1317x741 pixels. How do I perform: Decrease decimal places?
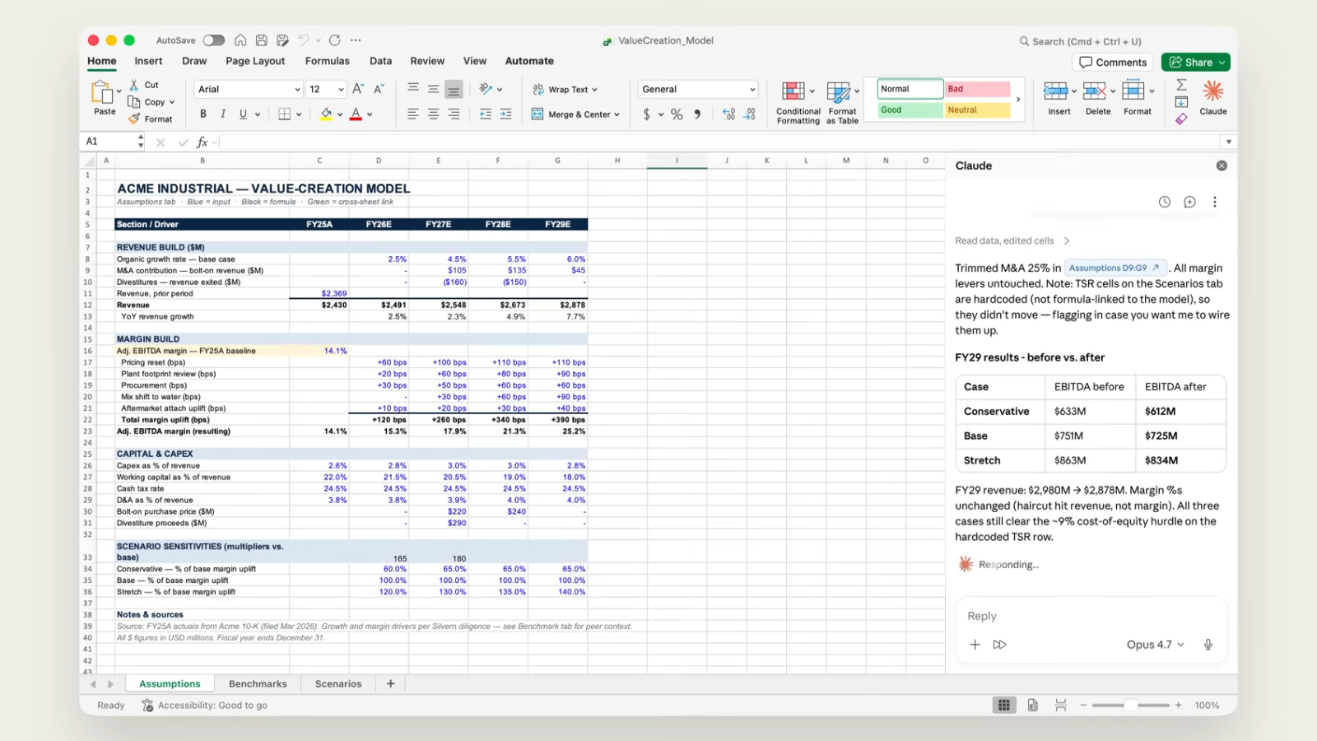[x=749, y=114]
